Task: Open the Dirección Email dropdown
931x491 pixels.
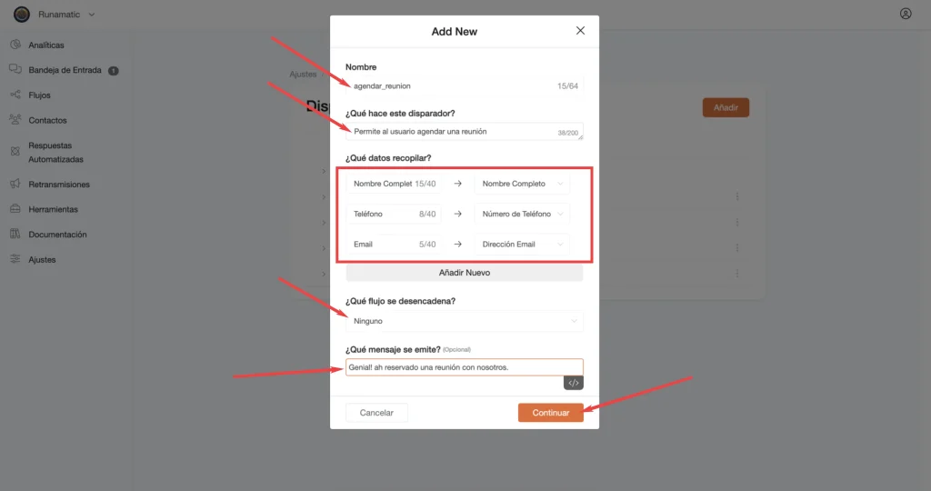Action: click(x=522, y=244)
